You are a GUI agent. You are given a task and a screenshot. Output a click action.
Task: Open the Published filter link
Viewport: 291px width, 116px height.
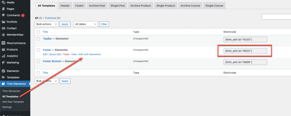[x=51, y=18]
